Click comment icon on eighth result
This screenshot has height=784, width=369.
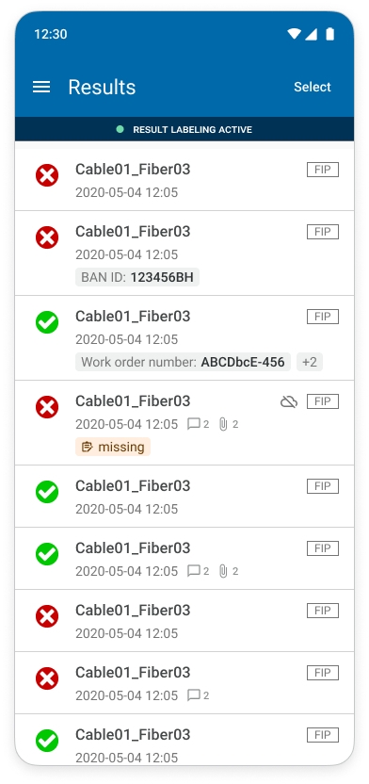[199, 695]
